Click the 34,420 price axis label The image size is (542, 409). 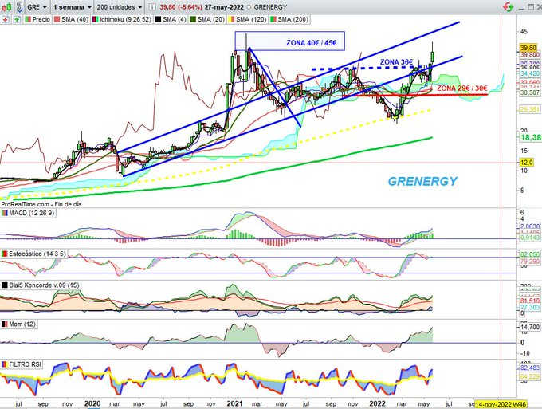coord(529,73)
